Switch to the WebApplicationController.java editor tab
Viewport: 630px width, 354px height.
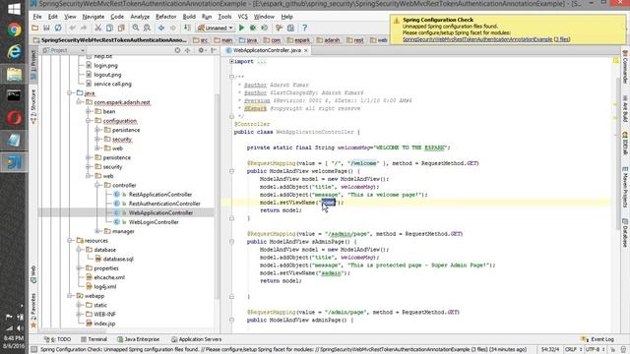click(267, 50)
